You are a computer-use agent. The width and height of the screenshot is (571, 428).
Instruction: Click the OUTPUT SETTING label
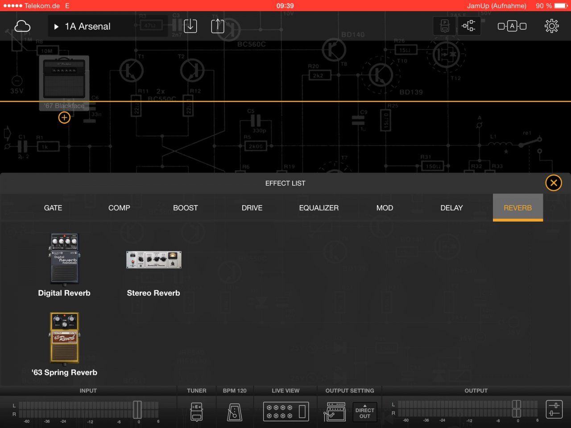click(350, 391)
